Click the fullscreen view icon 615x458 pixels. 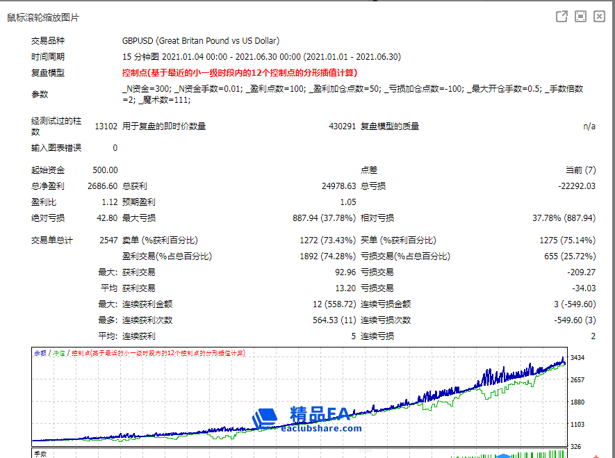pyautogui.click(x=580, y=17)
